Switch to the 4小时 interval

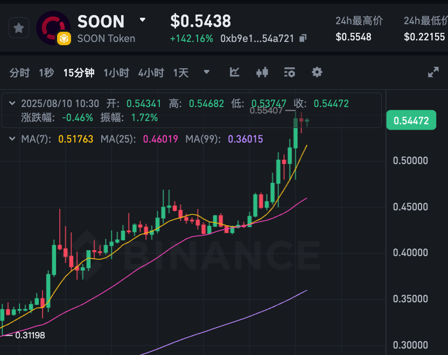(x=151, y=73)
